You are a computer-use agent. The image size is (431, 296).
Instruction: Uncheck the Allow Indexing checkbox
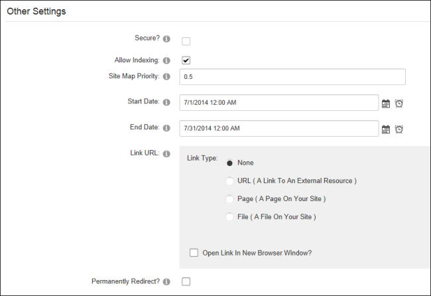(186, 60)
